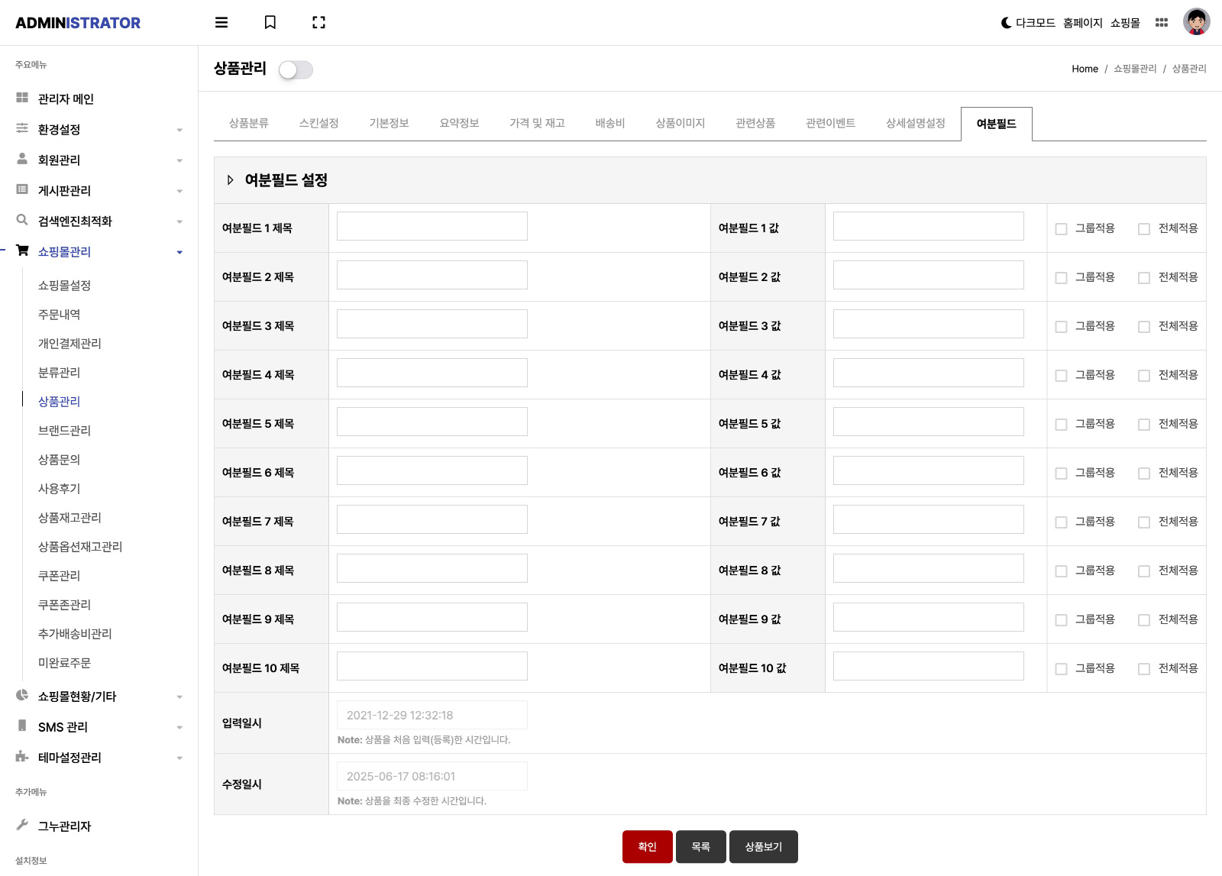
Task: Expand the 회원관리 menu arrow
Action: 179,160
